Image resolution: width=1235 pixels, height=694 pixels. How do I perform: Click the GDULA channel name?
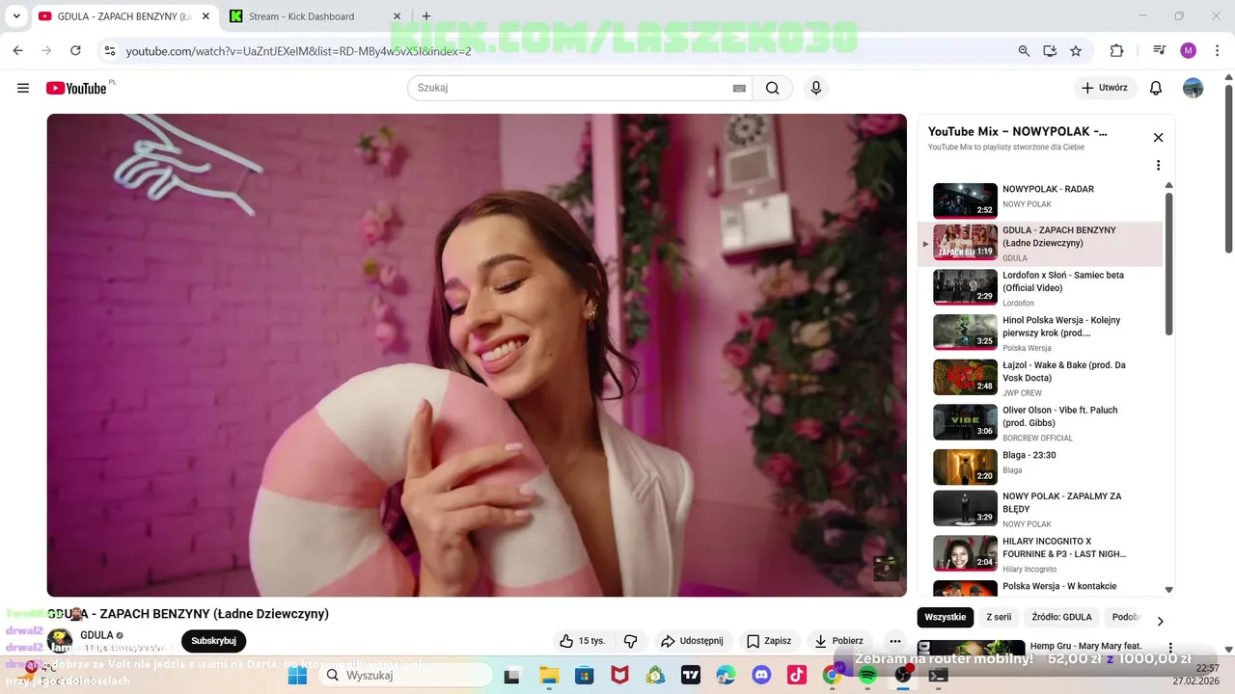click(96, 635)
